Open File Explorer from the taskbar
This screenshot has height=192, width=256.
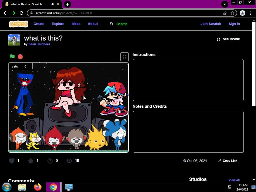click(x=22, y=187)
